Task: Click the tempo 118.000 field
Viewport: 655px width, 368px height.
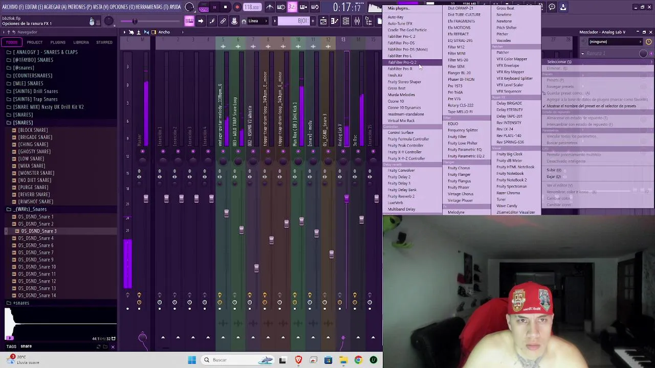Action: tap(252, 7)
